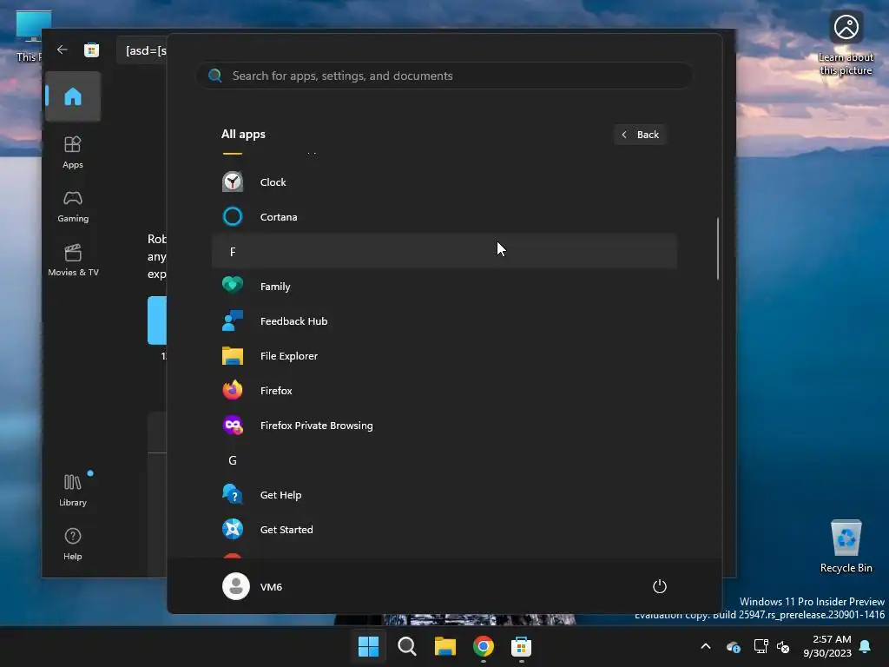This screenshot has width=889, height=667.
Task: Click the OneDrive cloud tray icon
Action: [733, 646]
